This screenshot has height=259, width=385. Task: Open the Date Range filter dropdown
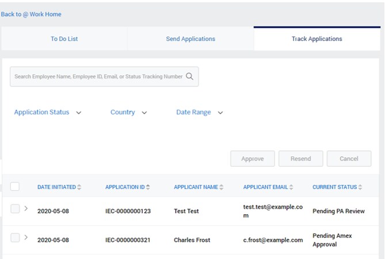pyautogui.click(x=199, y=113)
